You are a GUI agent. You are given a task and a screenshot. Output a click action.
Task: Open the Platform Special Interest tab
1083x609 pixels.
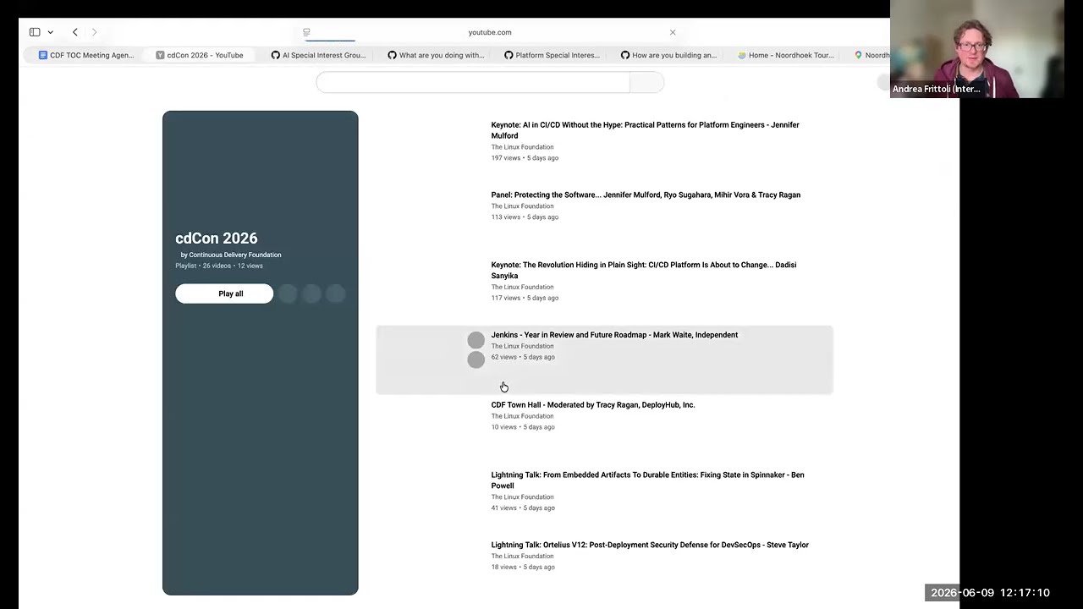[x=552, y=55]
